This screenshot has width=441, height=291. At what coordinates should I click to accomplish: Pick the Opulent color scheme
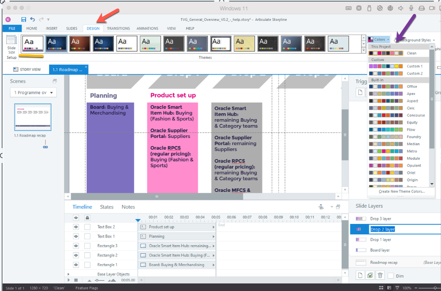click(x=399, y=166)
